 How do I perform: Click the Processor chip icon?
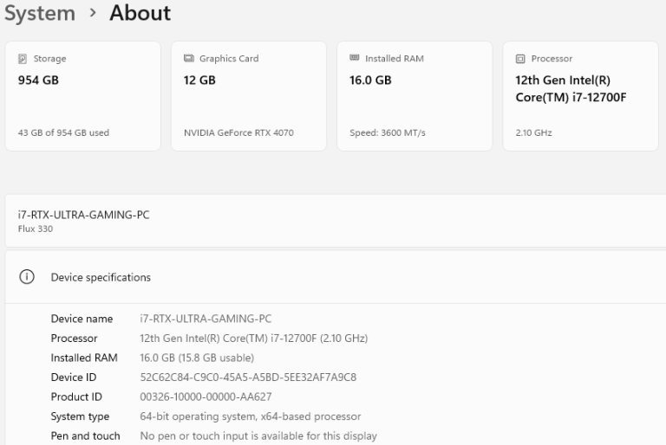(x=520, y=59)
